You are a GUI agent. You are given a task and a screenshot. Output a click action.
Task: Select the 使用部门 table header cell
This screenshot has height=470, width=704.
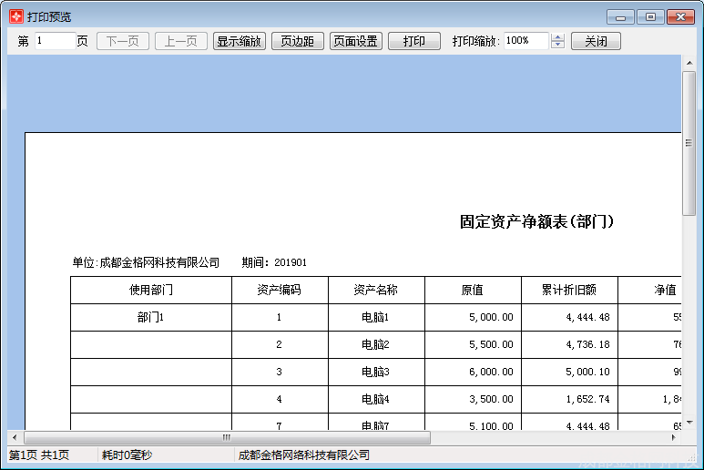151,291
